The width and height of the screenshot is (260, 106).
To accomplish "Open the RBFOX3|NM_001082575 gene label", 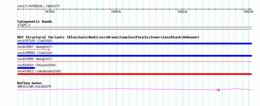I will [x=34, y=87].
